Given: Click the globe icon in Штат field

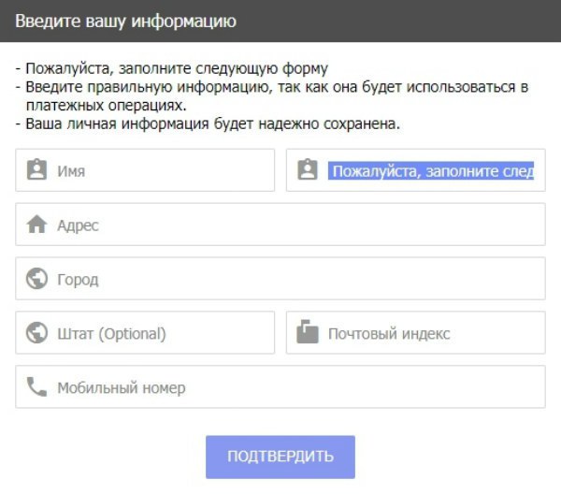Looking at the screenshot, I should point(36,333).
